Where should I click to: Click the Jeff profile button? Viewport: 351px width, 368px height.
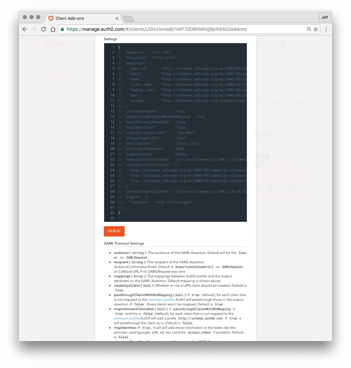(325, 17)
